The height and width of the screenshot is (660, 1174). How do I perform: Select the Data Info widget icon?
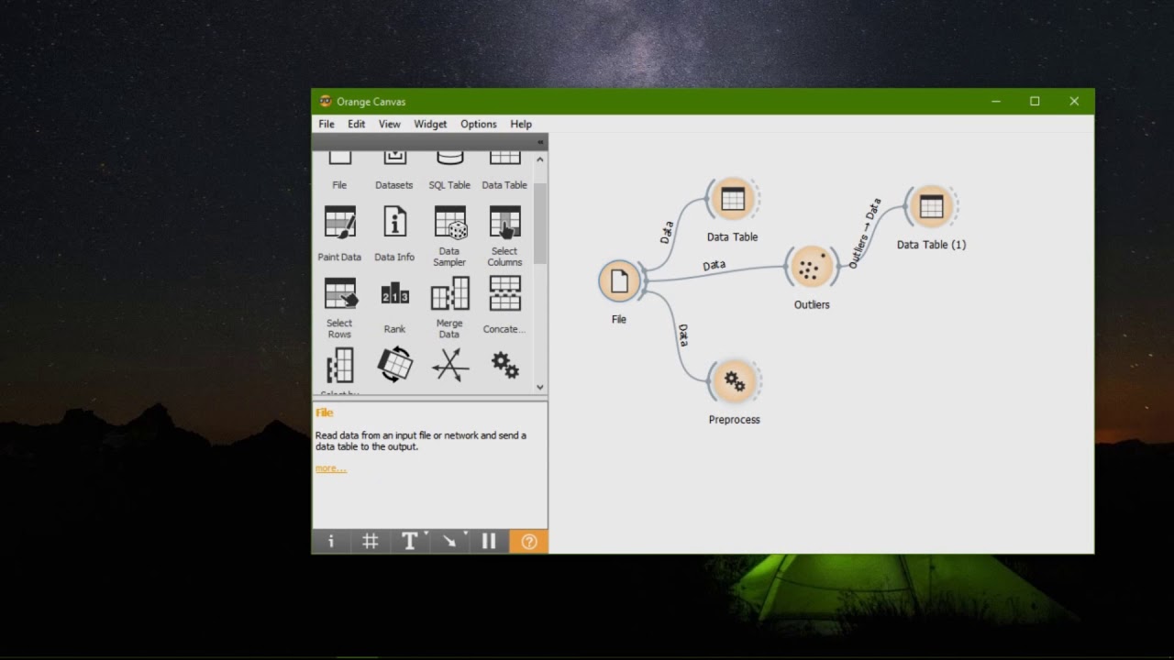(394, 223)
